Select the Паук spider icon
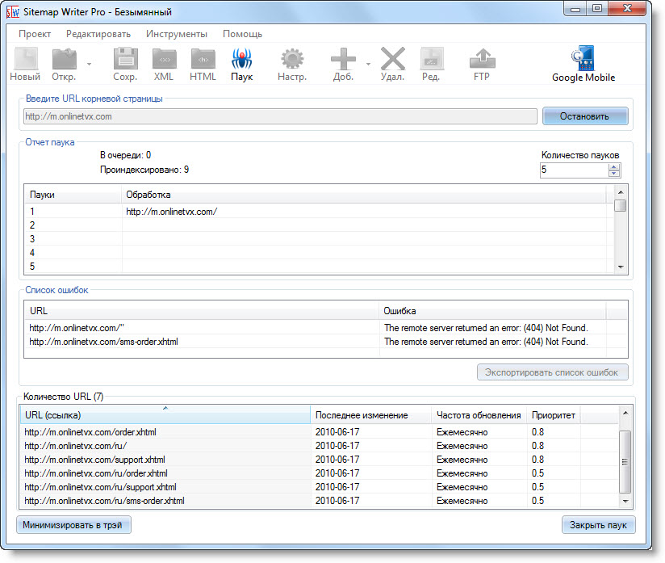This screenshot has width=665, height=563. pos(242,59)
